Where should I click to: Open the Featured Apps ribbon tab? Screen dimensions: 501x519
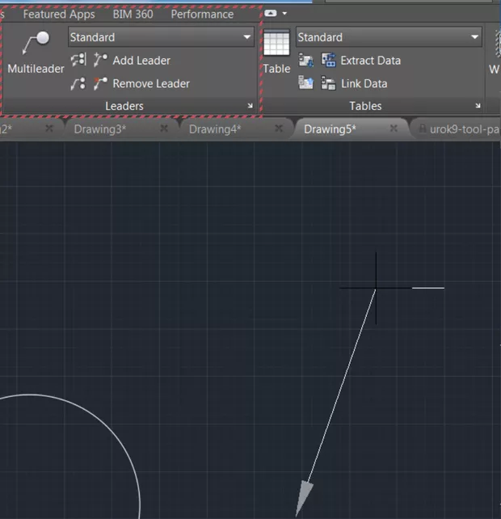coord(59,14)
